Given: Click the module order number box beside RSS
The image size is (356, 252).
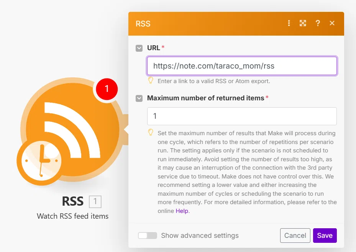Looking at the screenshot, I should point(95,201).
